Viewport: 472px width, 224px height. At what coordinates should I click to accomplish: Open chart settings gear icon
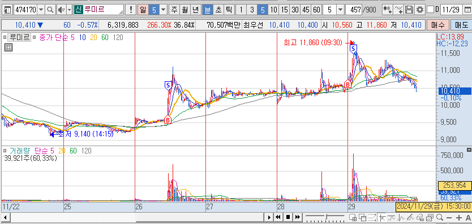[419, 10]
